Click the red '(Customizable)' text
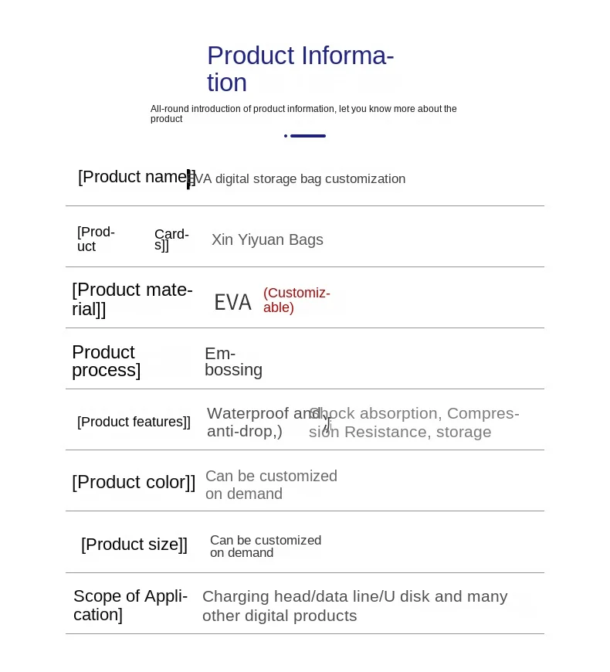 296,300
